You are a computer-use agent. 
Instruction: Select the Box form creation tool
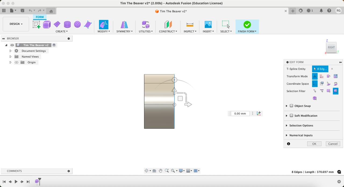(x=47, y=25)
